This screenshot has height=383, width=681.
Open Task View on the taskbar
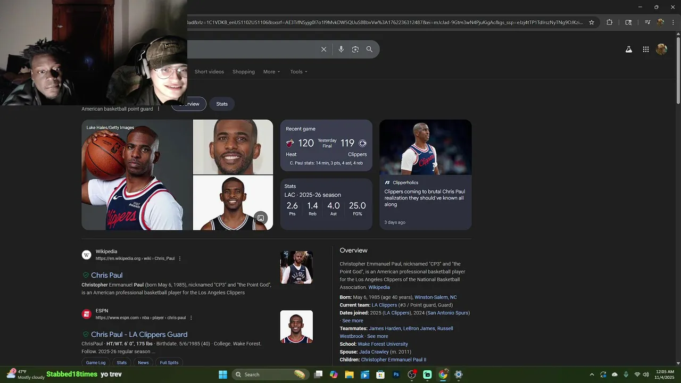(318, 374)
